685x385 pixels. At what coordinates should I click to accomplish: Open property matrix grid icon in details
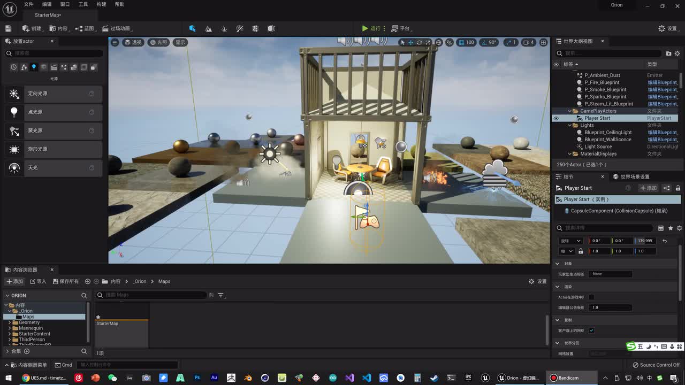pyautogui.click(x=661, y=228)
